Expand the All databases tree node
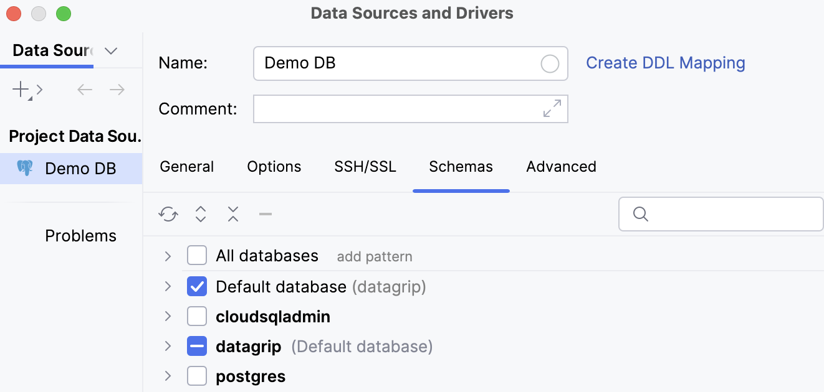The height and width of the screenshot is (392, 824). click(x=167, y=256)
